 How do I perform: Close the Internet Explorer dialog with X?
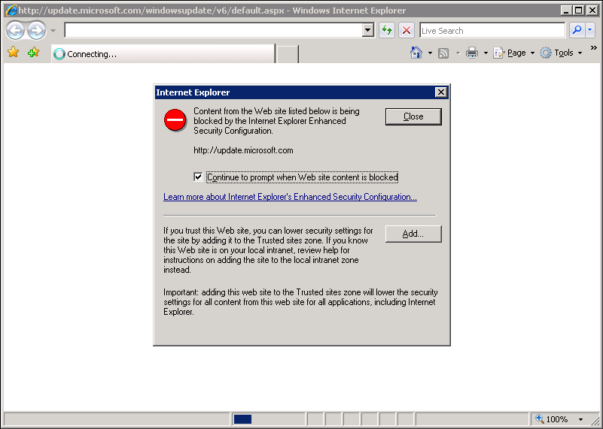440,92
